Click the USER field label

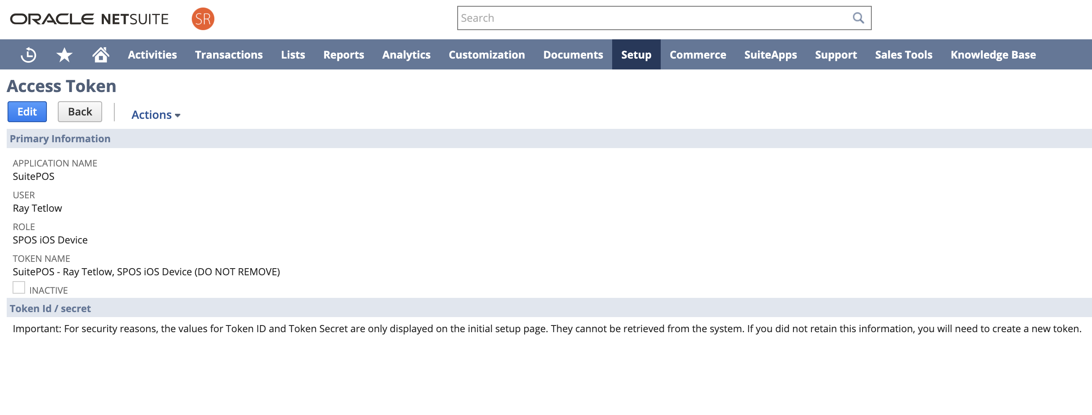[24, 195]
